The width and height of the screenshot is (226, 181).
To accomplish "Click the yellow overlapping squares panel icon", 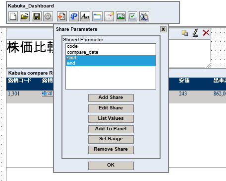I will (185, 33).
